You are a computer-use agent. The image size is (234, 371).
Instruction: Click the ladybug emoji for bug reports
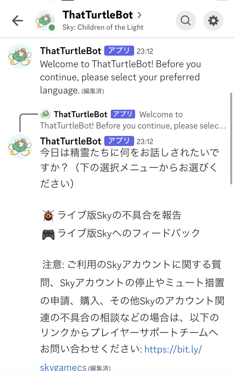click(x=48, y=215)
